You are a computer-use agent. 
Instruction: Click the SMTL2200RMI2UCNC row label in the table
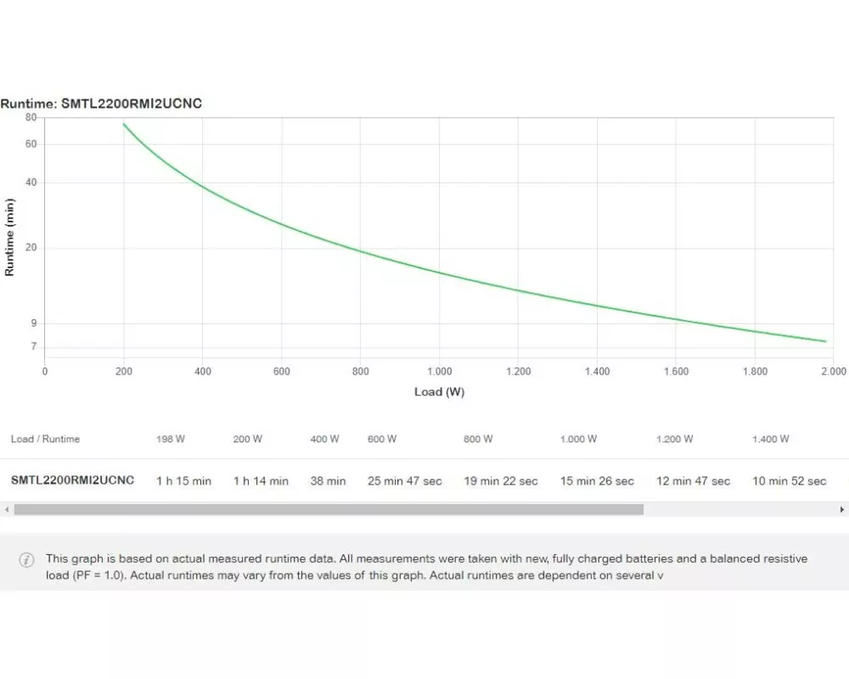point(72,480)
